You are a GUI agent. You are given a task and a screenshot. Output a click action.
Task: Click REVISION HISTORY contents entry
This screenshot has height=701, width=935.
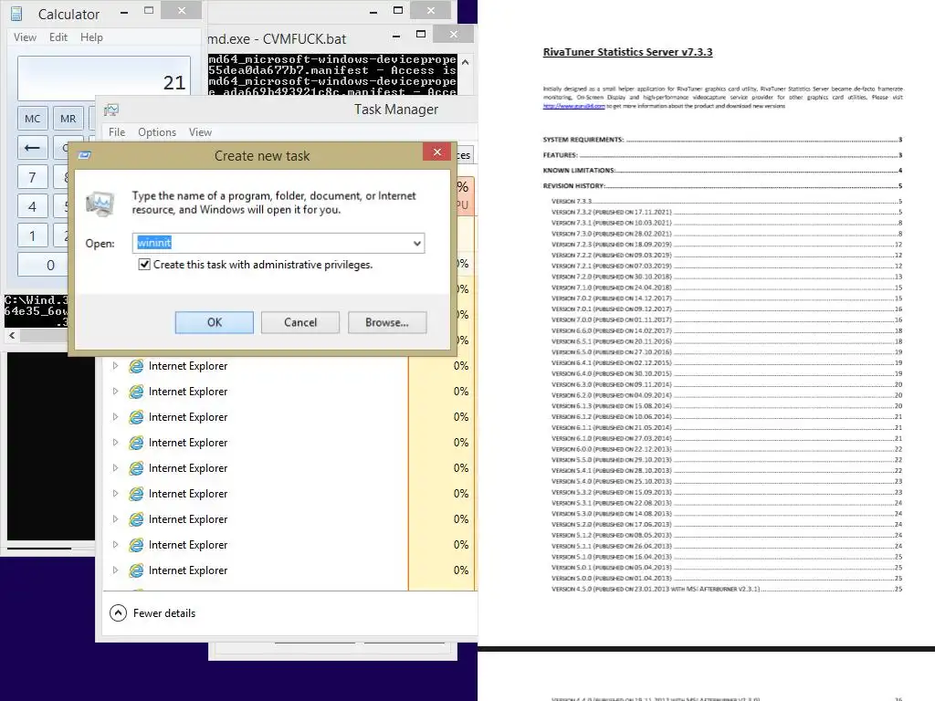722,186
